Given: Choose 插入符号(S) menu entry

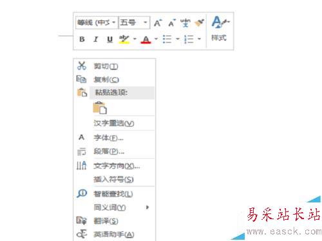Looking at the screenshot, I should (114, 179).
